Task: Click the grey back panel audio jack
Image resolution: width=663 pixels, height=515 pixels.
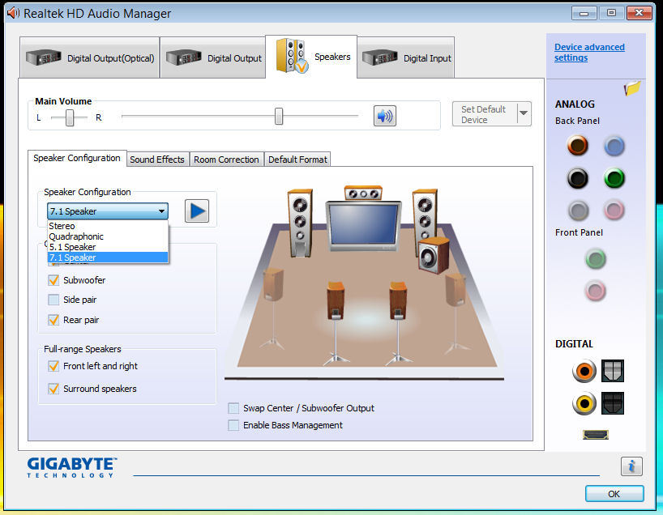Action: [578, 210]
